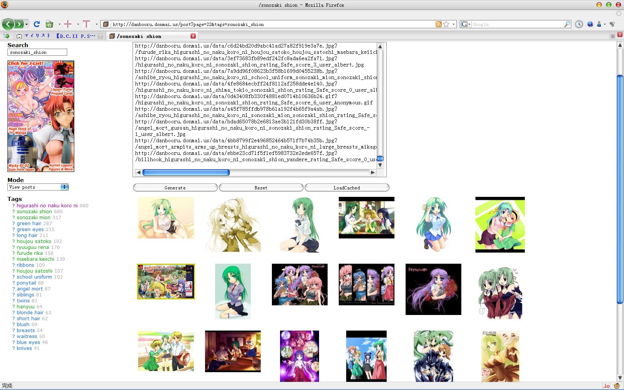Open the history clock icon

(579, 24)
